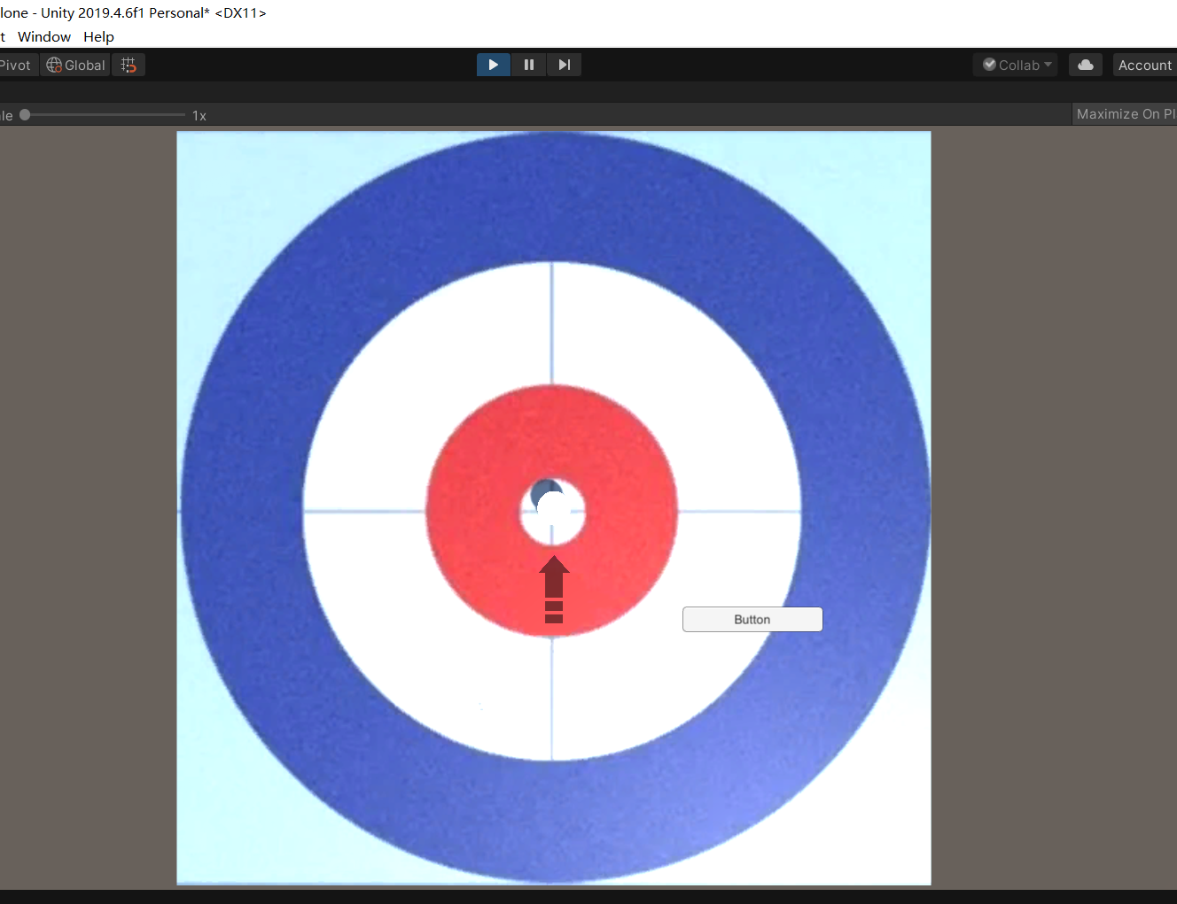Open the Window menu
The height and width of the screenshot is (904, 1177).
click(x=44, y=36)
